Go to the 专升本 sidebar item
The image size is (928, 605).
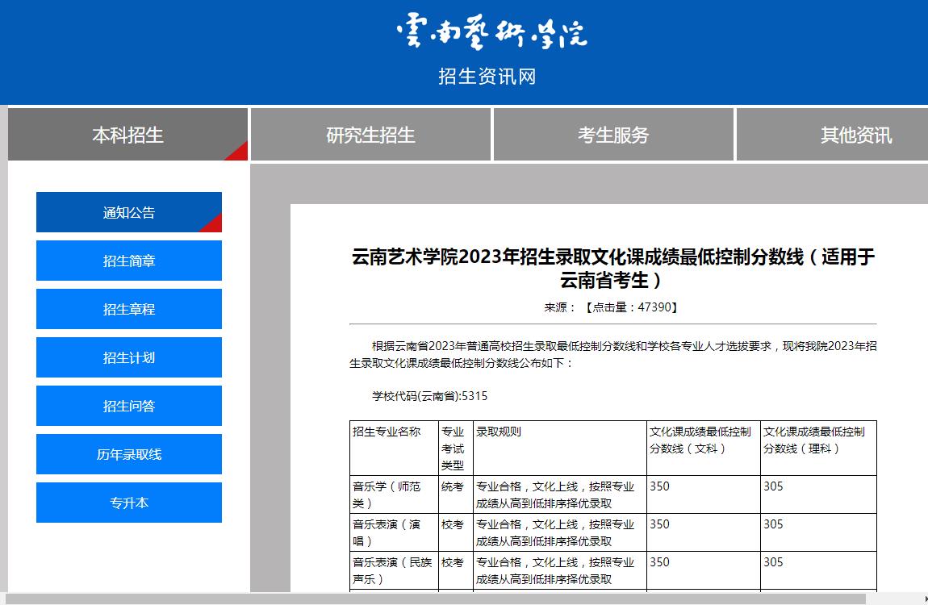(129, 503)
